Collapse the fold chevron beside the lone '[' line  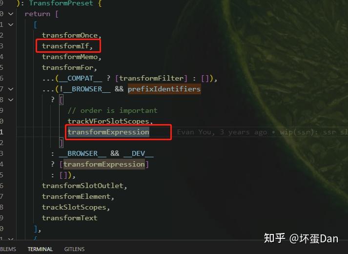(11, 24)
